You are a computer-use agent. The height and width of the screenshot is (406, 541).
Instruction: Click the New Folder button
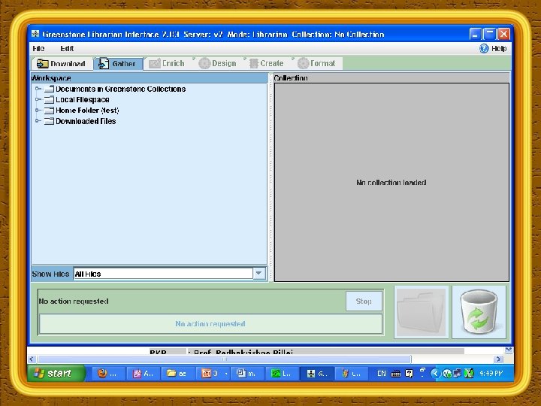point(422,312)
